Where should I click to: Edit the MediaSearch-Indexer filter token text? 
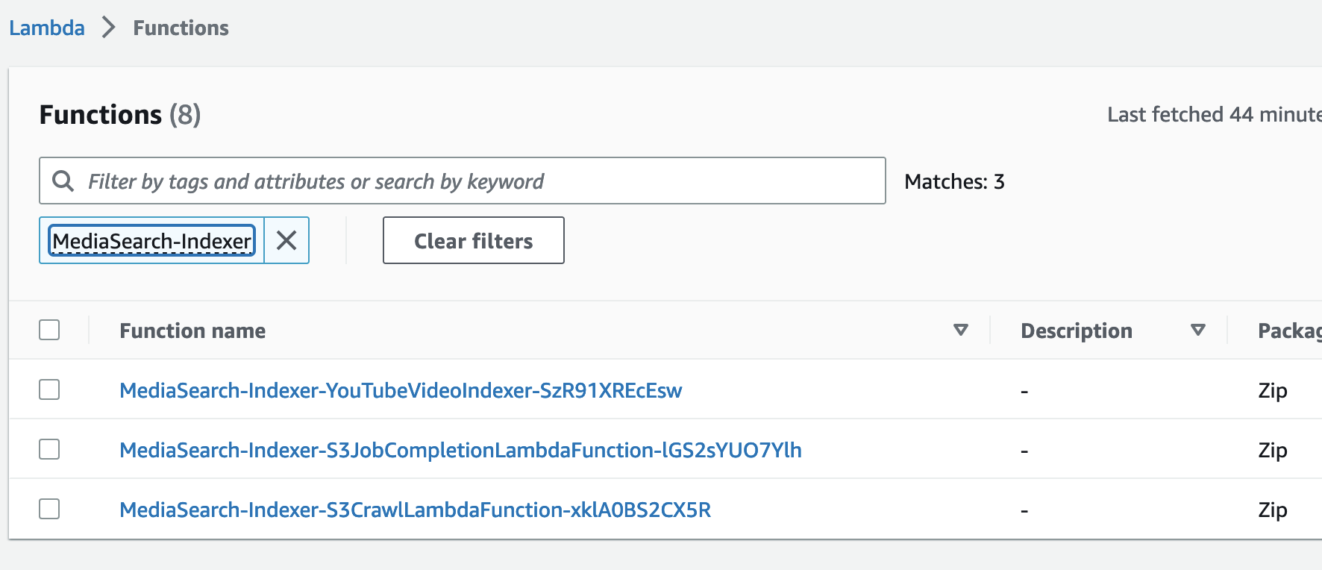[x=152, y=241]
